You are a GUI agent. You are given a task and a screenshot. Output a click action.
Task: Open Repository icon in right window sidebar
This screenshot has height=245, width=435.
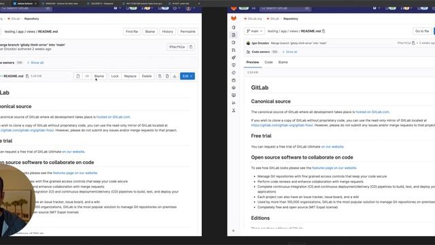(234, 35)
